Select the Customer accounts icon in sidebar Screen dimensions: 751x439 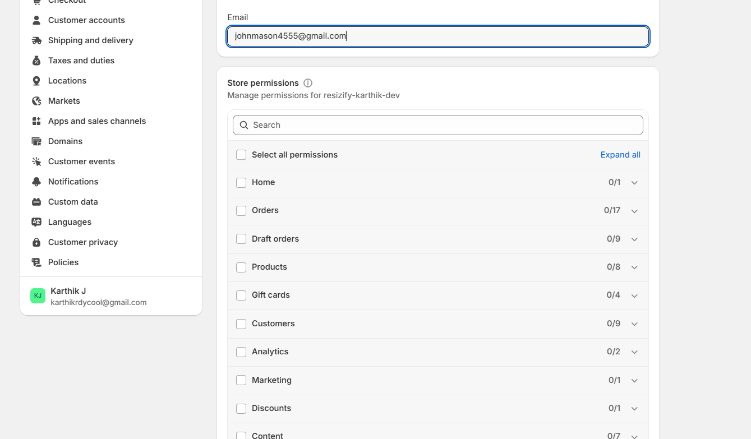tap(36, 20)
